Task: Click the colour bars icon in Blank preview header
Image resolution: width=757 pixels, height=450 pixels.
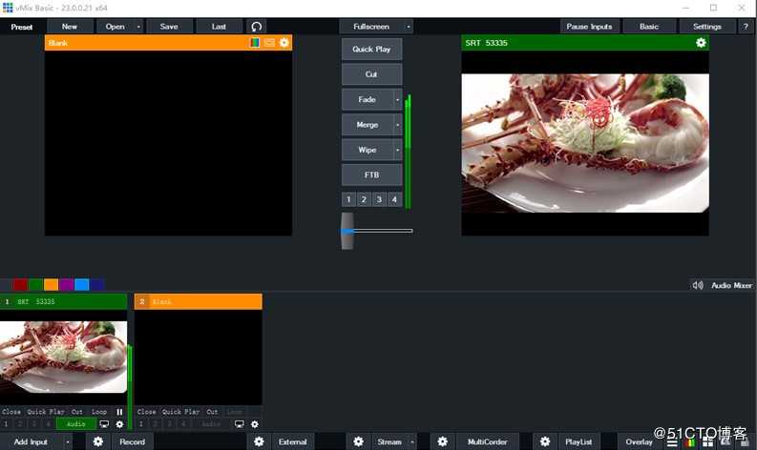Action: [x=255, y=43]
